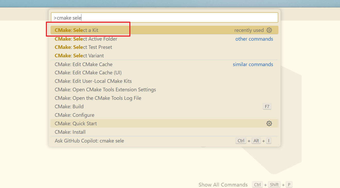Run CMake: Configure command
This screenshot has width=340, height=188.
click(x=164, y=115)
